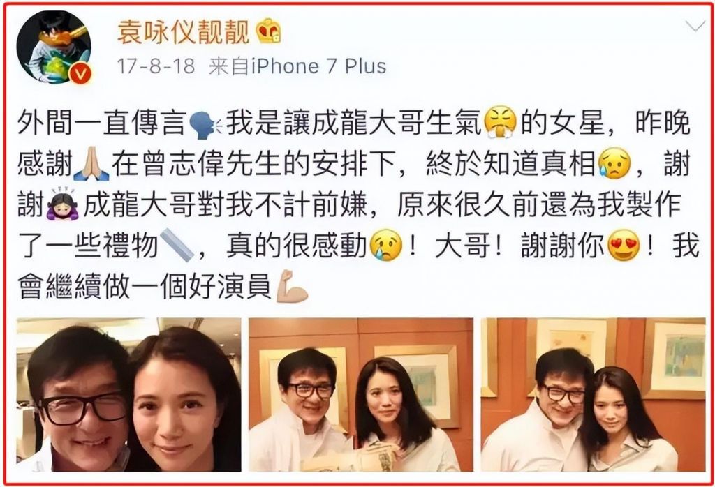
Task: Click the flexed bicep emoji after 好演員
Action: tap(292, 286)
